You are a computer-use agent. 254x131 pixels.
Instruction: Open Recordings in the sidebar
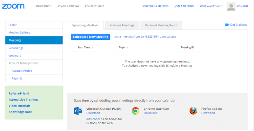(x=16, y=48)
